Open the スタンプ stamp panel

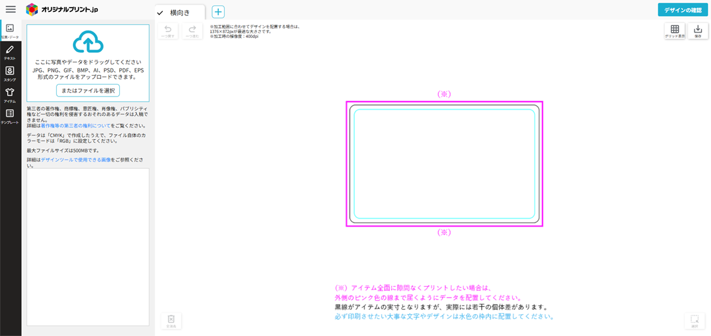click(10, 73)
